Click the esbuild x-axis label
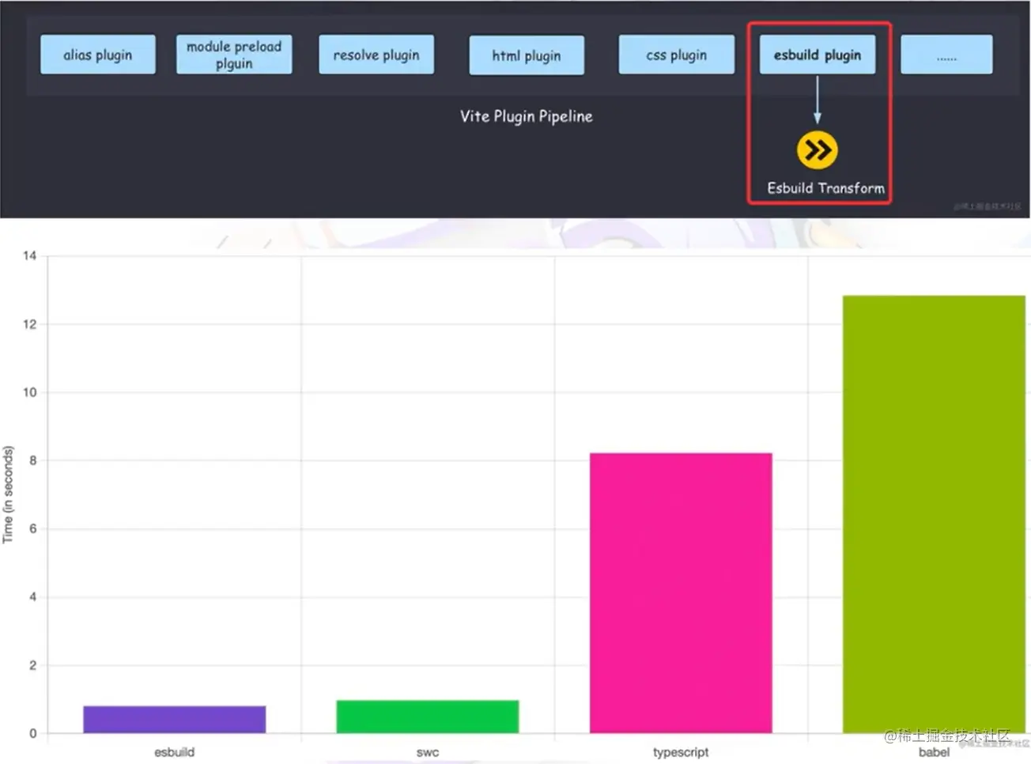Viewport: 1031px width, 764px height. point(175,752)
